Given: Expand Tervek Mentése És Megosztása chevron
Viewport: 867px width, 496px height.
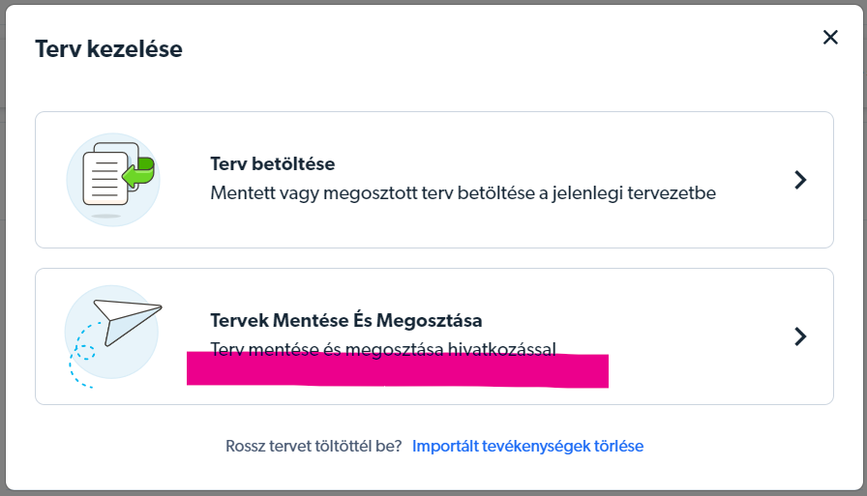Looking at the screenshot, I should point(800,336).
